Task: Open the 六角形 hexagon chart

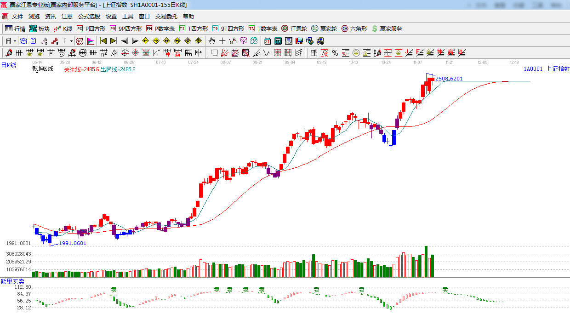Action: click(x=354, y=29)
